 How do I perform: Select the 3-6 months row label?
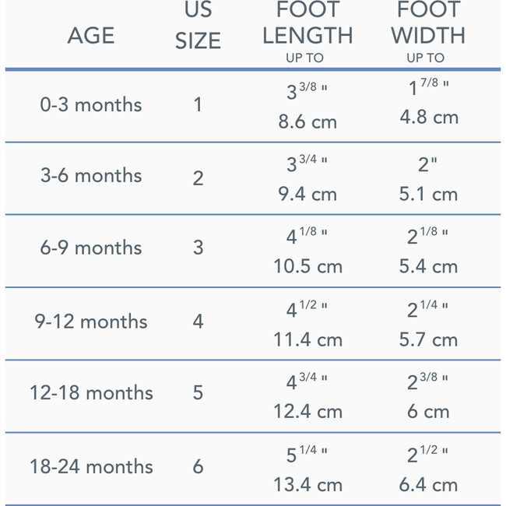click(91, 176)
